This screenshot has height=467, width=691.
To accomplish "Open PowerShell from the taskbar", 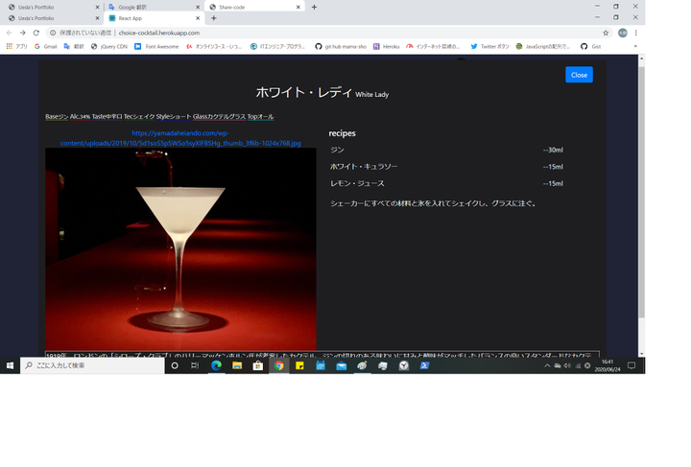I will point(424,365).
